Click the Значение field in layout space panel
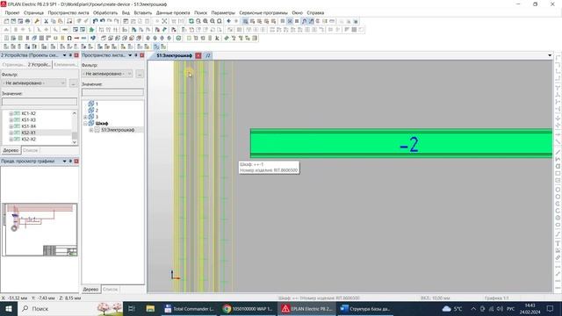This screenshot has width=562, height=316. tap(112, 92)
